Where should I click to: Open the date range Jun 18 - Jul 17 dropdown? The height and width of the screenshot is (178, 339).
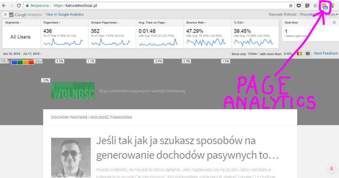pyautogui.click(x=22, y=54)
